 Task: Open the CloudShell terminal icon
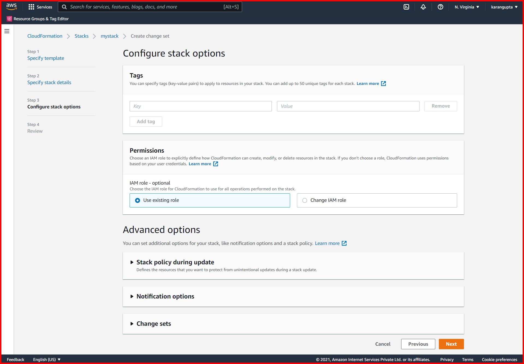coord(406,7)
